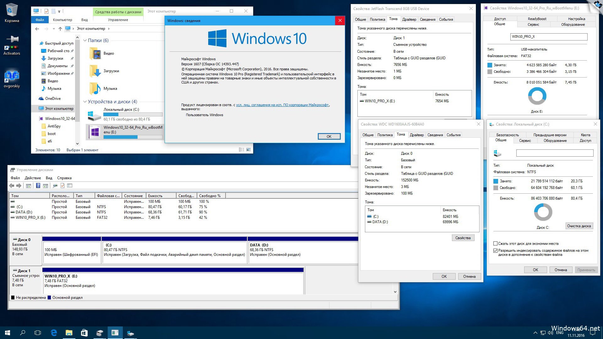Open Recycle Bin (Корзина) desktop icon
603x339 pixels.
click(x=12, y=13)
